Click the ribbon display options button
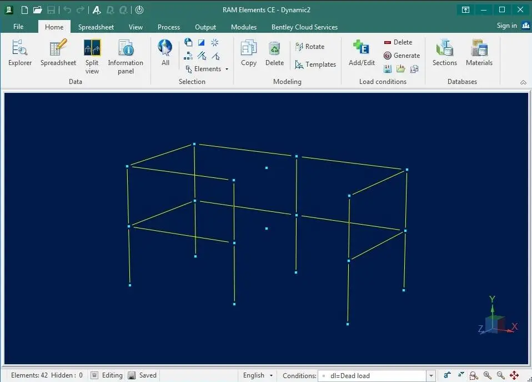 click(x=465, y=9)
